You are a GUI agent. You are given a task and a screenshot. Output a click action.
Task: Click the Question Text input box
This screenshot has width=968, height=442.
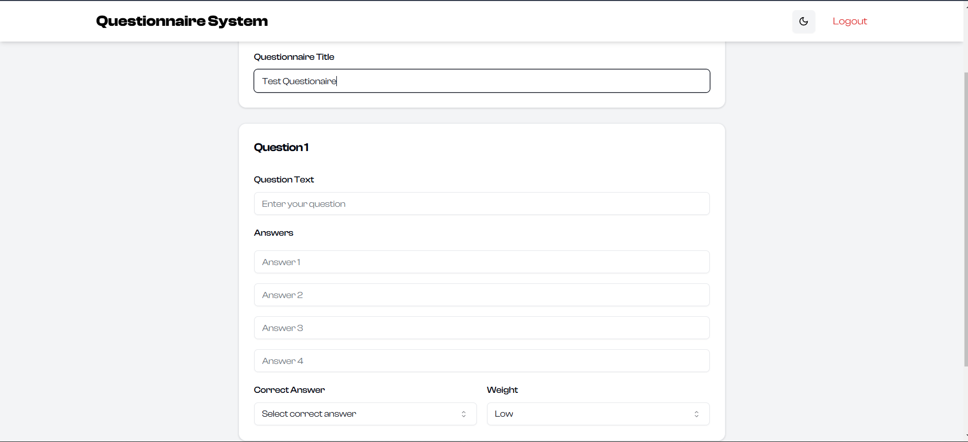[481, 204]
